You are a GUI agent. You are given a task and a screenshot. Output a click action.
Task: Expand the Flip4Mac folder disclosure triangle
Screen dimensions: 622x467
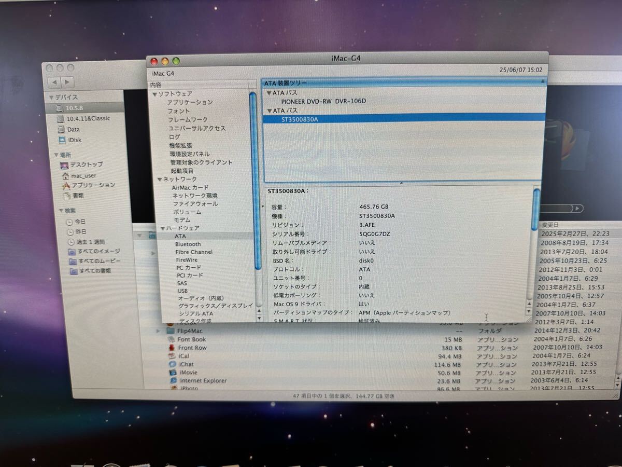[159, 331]
